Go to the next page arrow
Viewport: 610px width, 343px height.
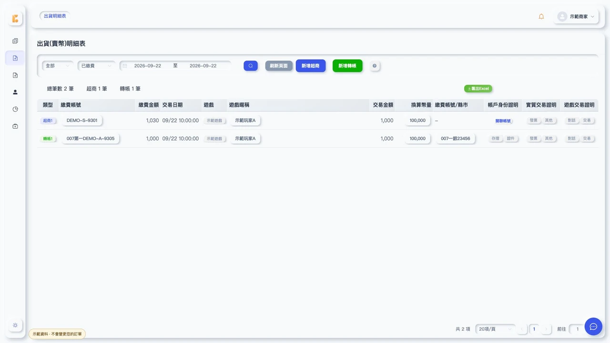[x=547, y=329]
